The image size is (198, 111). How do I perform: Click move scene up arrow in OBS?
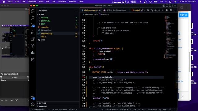coord(12,100)
